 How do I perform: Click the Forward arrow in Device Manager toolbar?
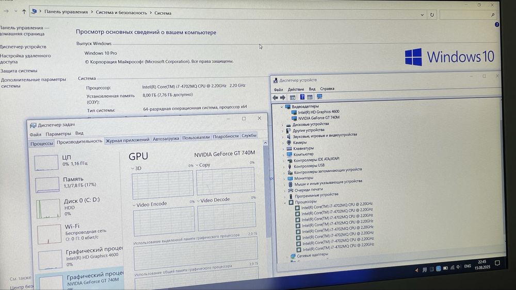[282, 97]
